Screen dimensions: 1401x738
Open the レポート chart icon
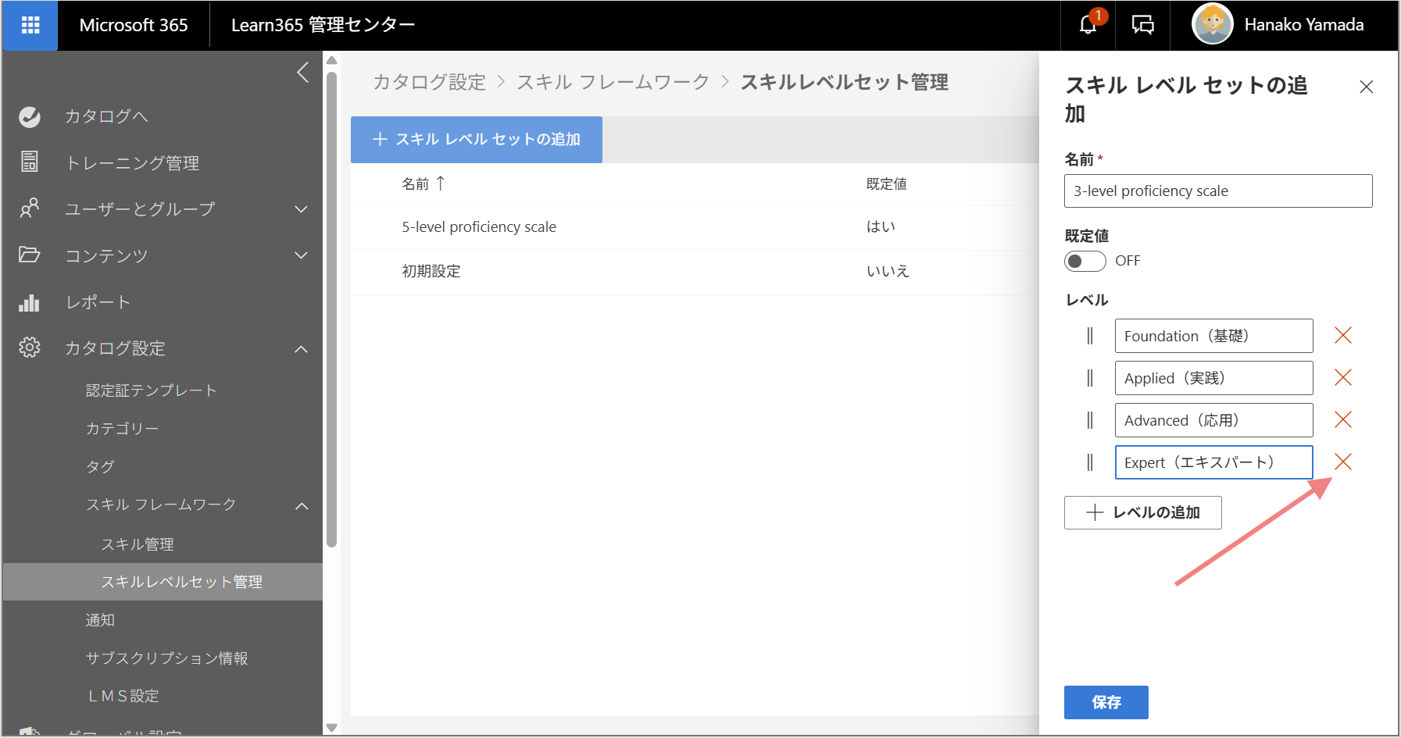[30, 302]
